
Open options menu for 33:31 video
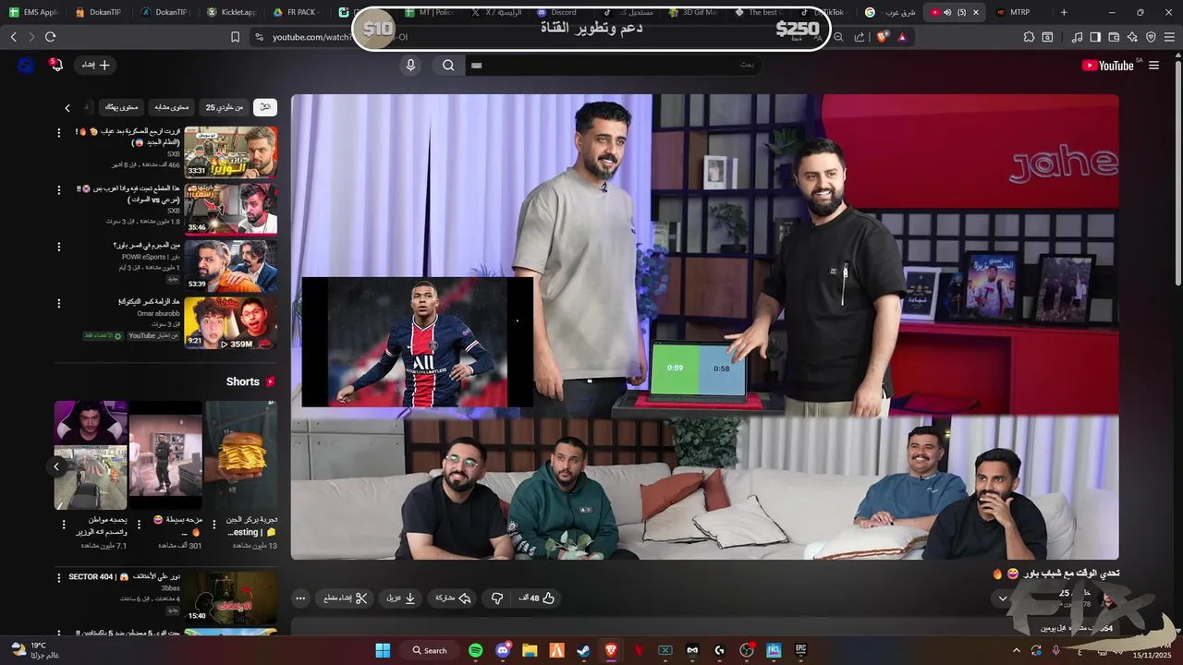(x=59, y=132)
